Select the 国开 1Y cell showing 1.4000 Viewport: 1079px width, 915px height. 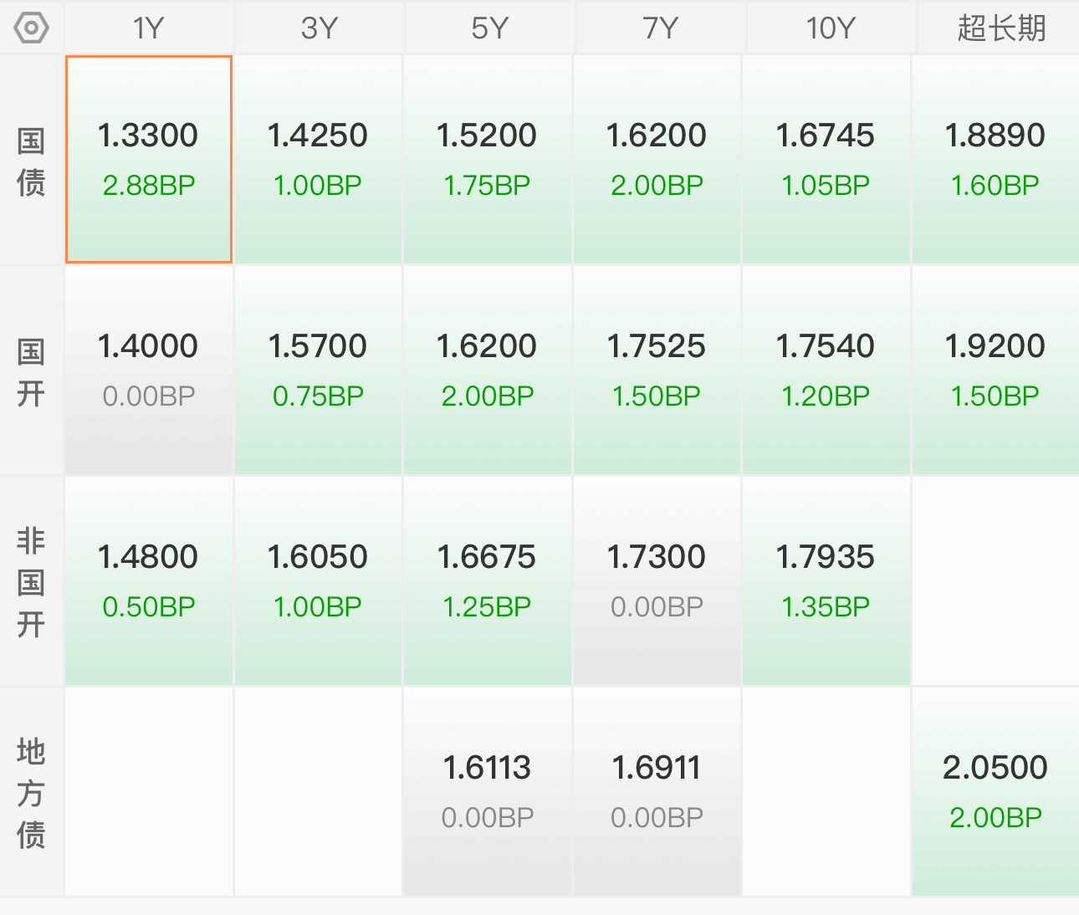click(149, 371)
